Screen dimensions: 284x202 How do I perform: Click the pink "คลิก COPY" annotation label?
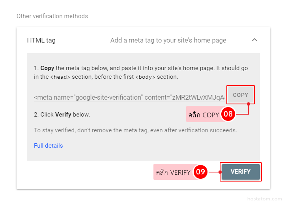coord(204,115)
